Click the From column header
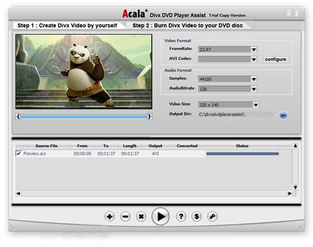This screenshot has height=247, width=313. [82, 146]
